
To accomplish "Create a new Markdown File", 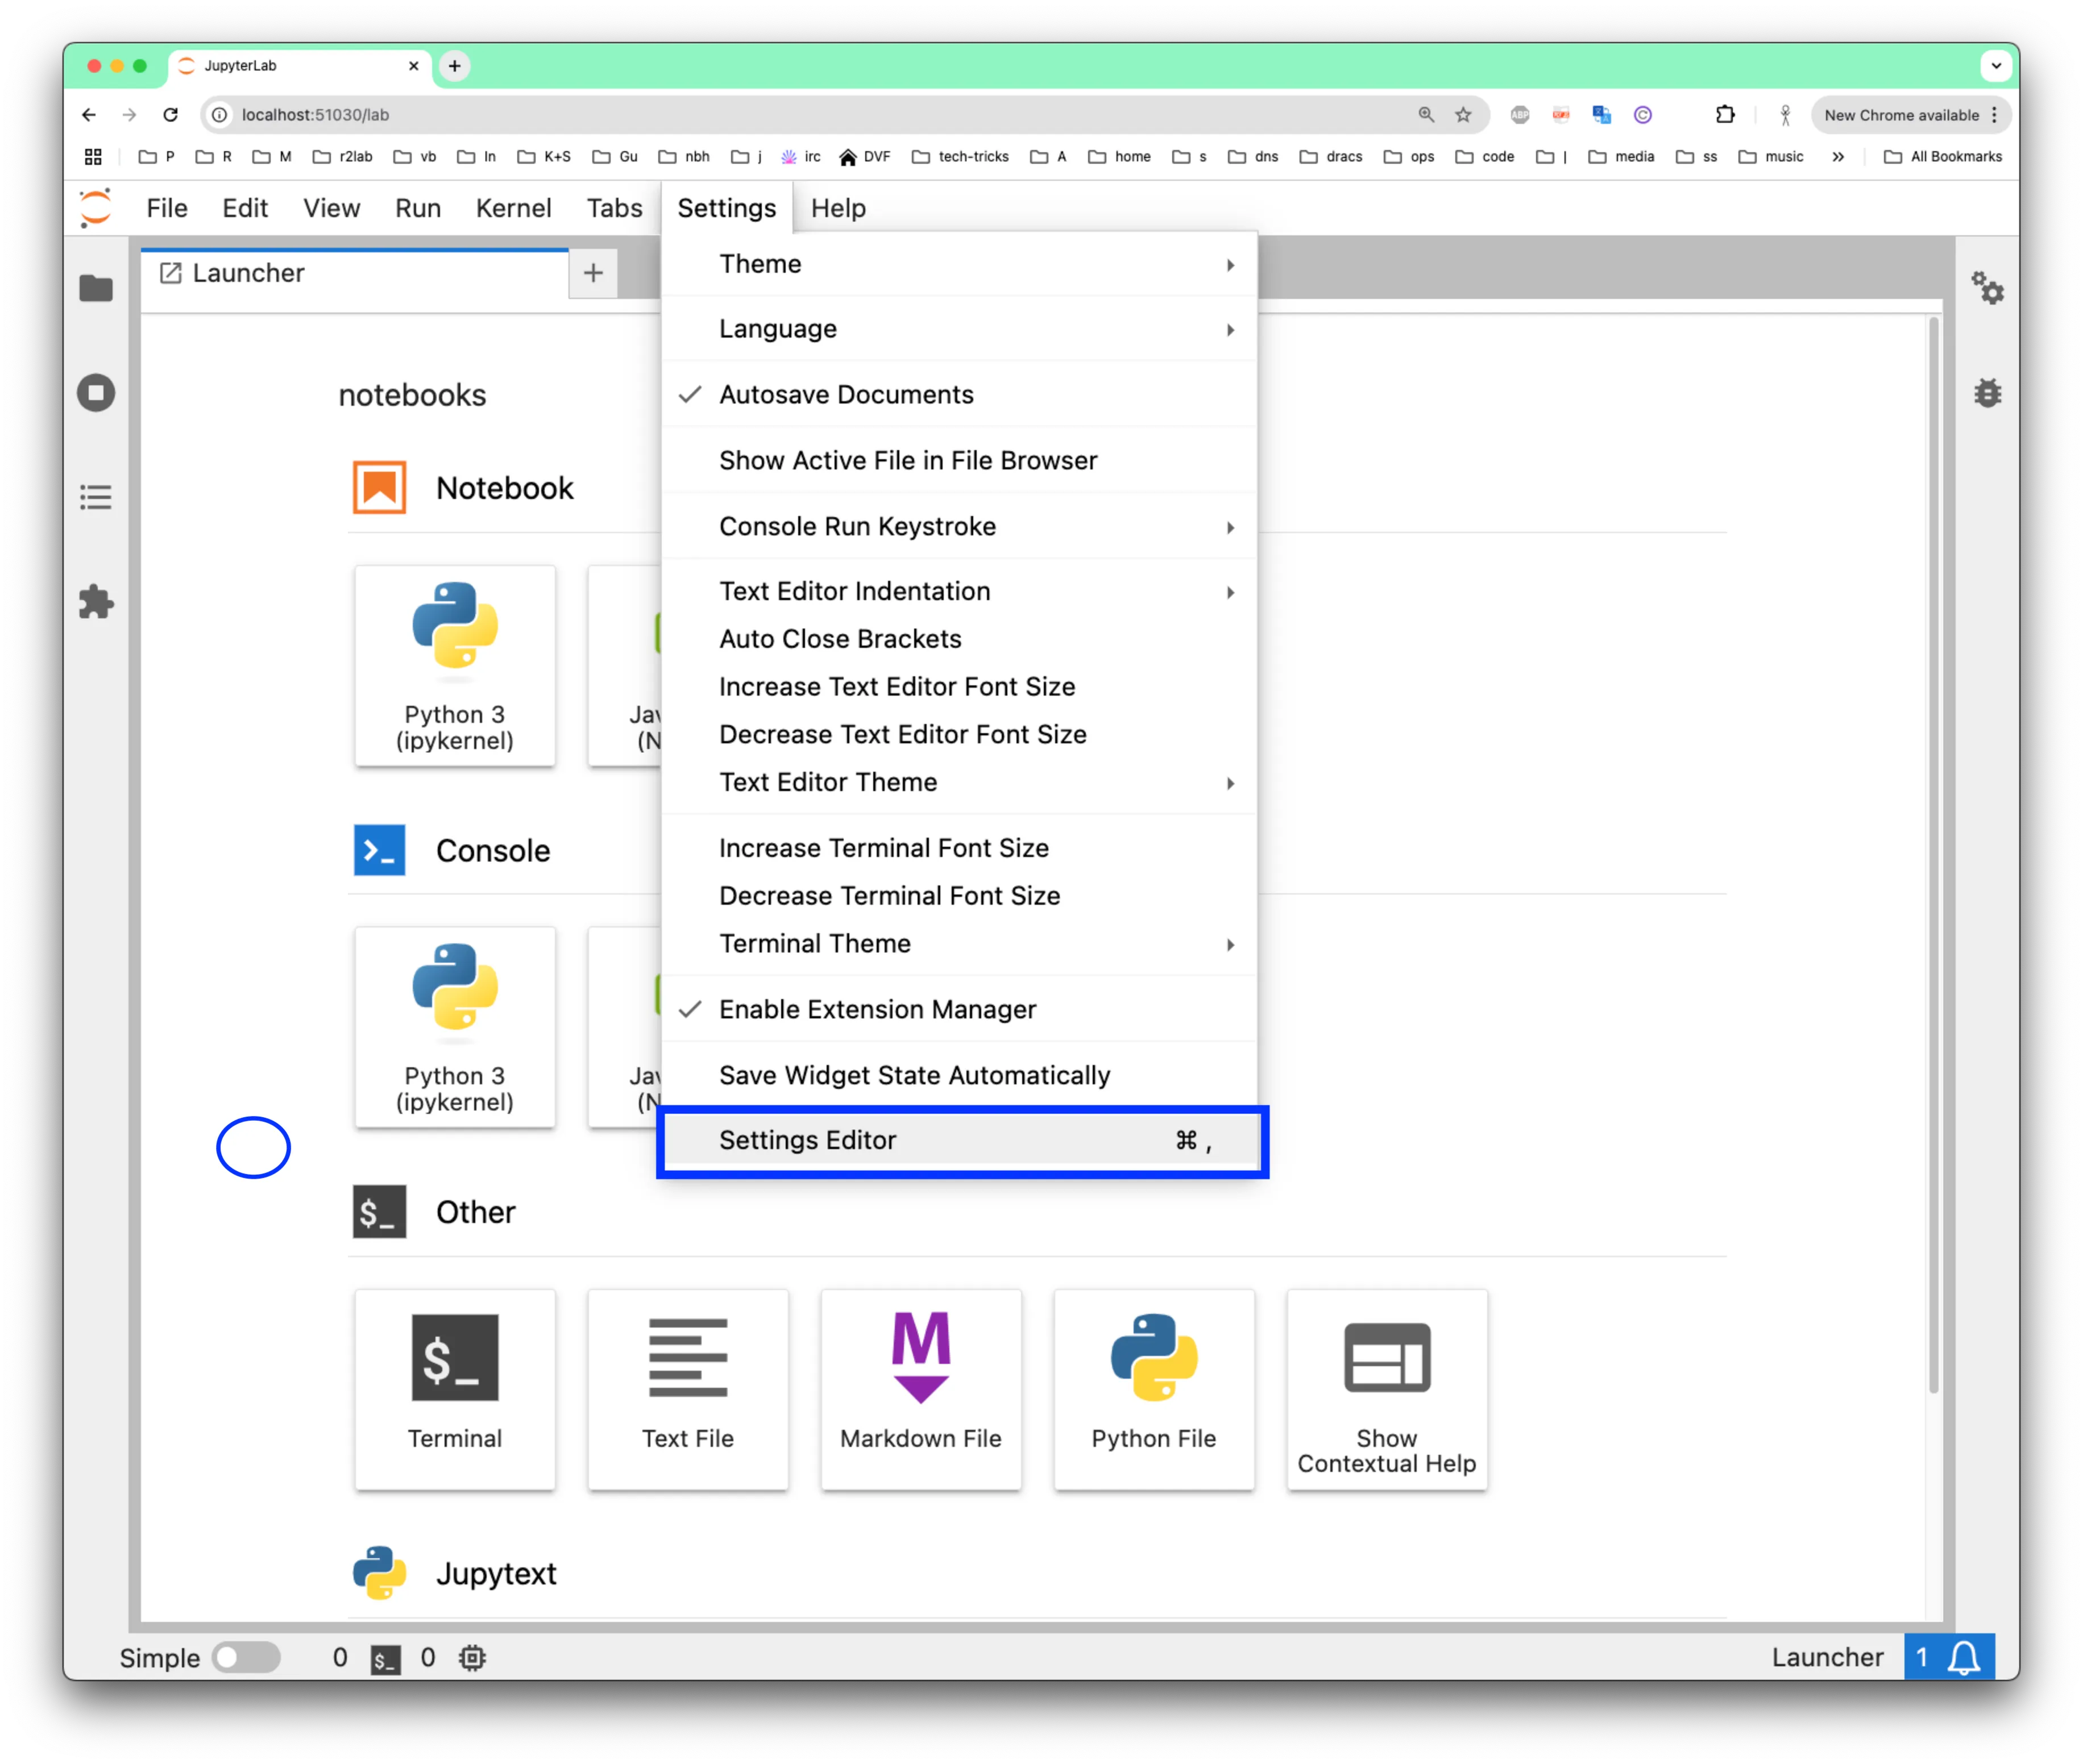I will (920, 1388).
